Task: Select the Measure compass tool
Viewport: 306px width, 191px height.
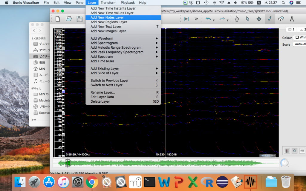Action: click(292, 19)
